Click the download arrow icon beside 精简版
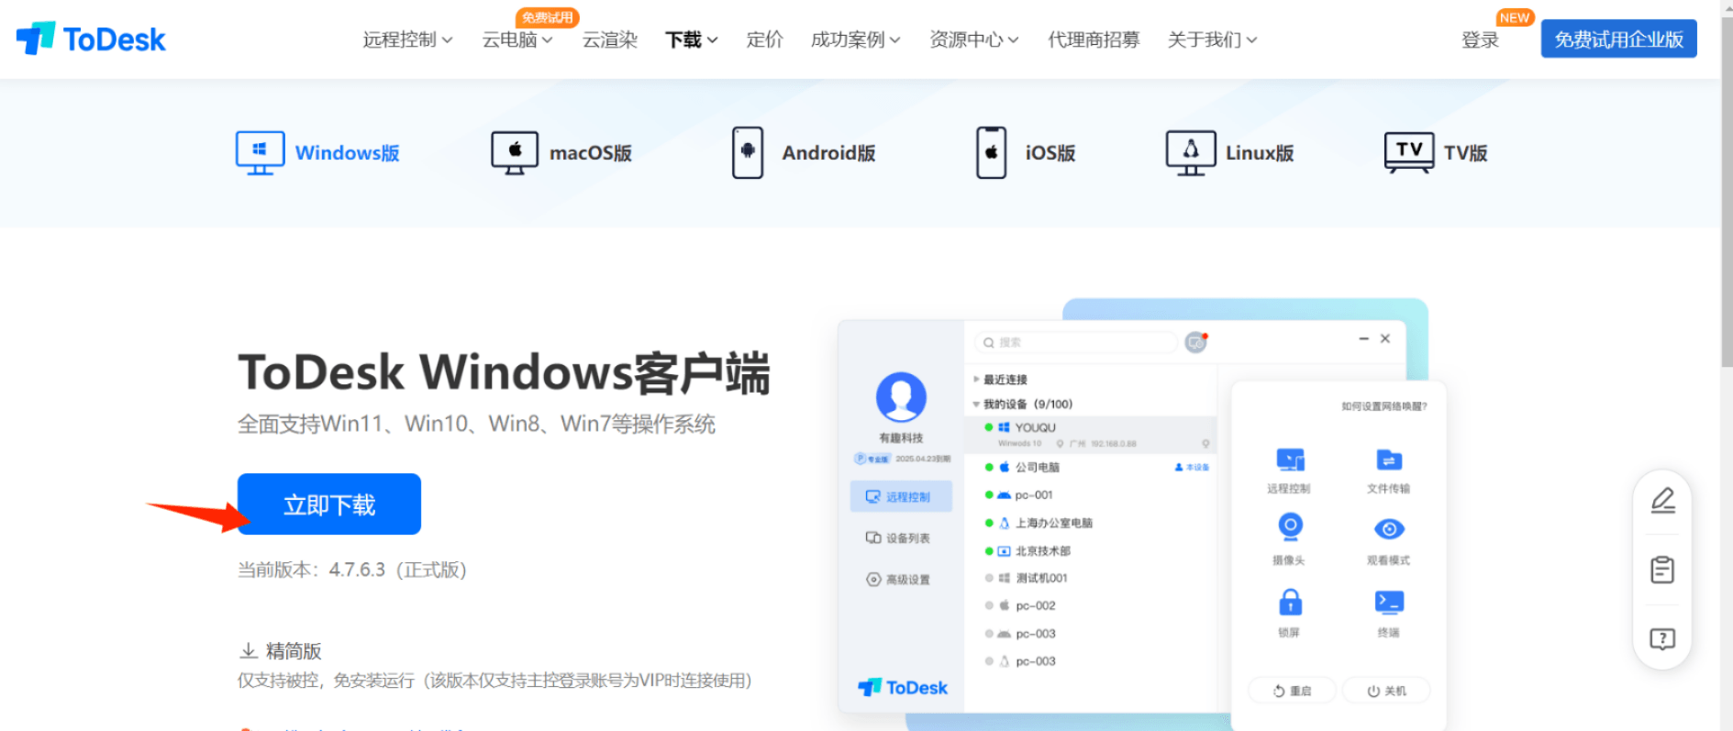 248,651
